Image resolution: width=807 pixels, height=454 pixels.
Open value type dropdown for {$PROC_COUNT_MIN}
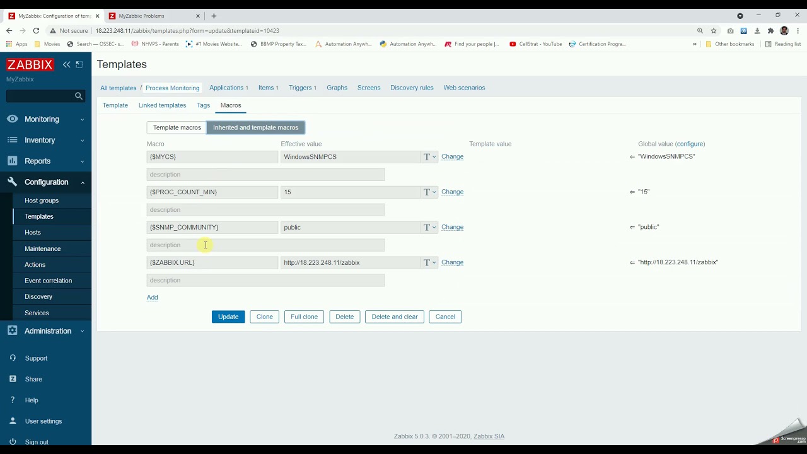(429, 192)
